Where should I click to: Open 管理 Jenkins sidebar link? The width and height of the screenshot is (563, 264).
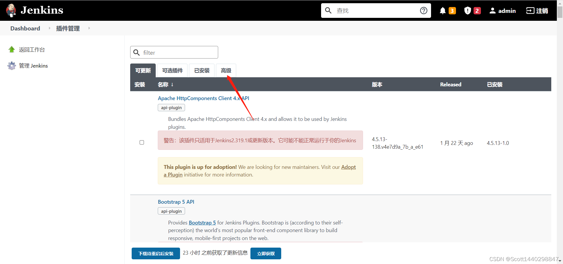(33, 66)
